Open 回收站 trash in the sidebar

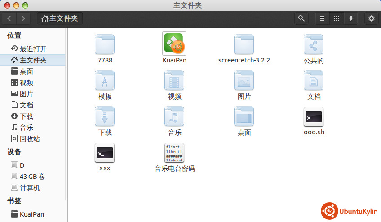click(x=29, y=138)
